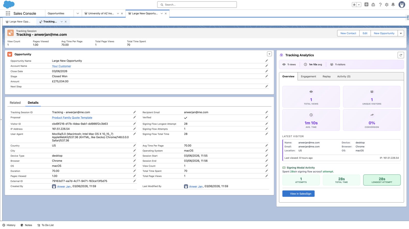Expand the left sidebar collapse handle

pyautogui.click(x=1, y=119)
